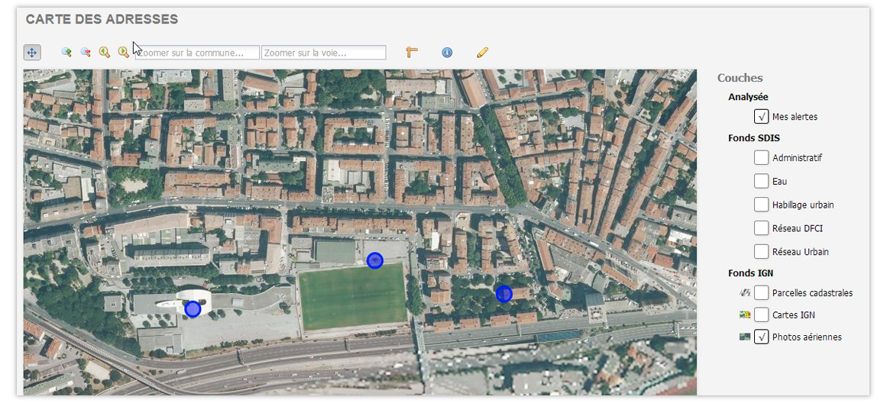Viewport: 887px width, 403px height.
Task: Click the zoom-in magnifier with green plus
Action: coord(66,53)
